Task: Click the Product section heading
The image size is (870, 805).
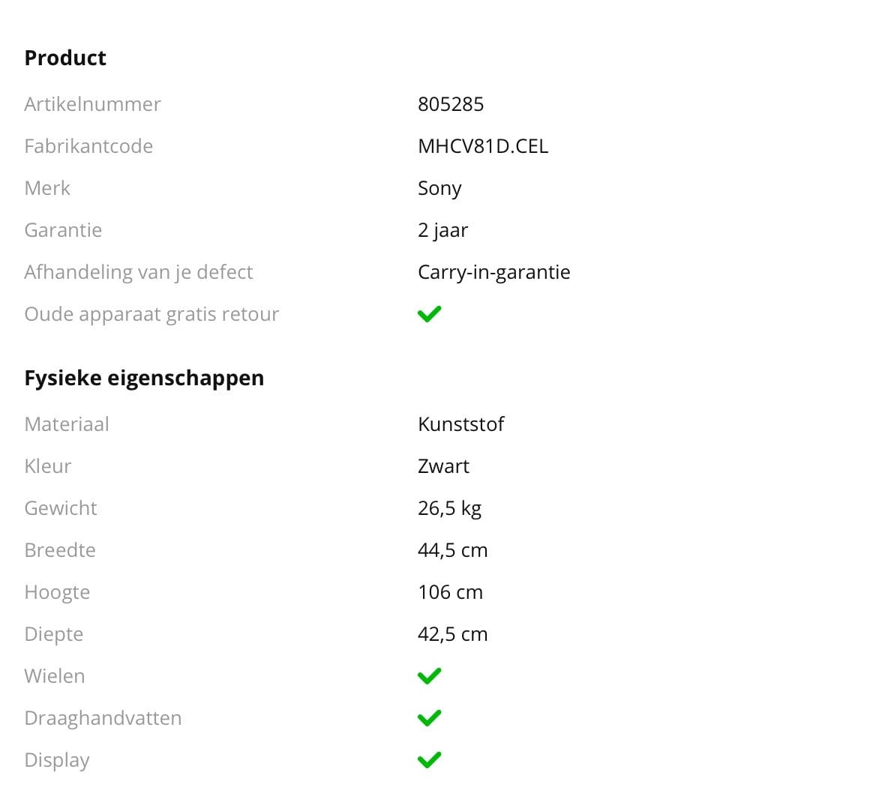Action: tap(65, 58)
